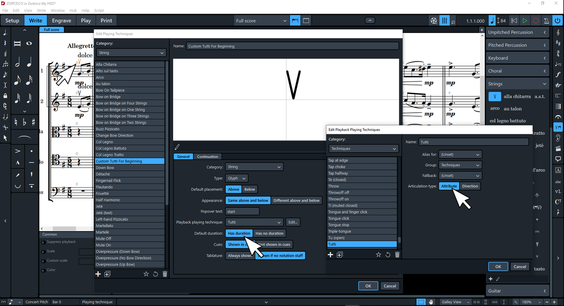Toggle the audio engine power icon
Image resolution: width=564 pixels, height=306 pixels.
click(557, 21)
